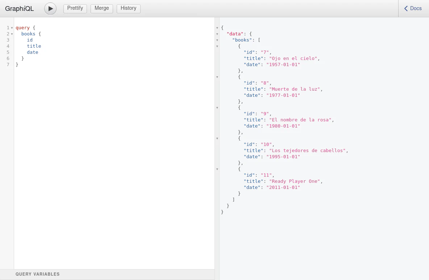Viewport: 429px width, 280px height.
Task: Open the History panel
Action: (128, 8)
